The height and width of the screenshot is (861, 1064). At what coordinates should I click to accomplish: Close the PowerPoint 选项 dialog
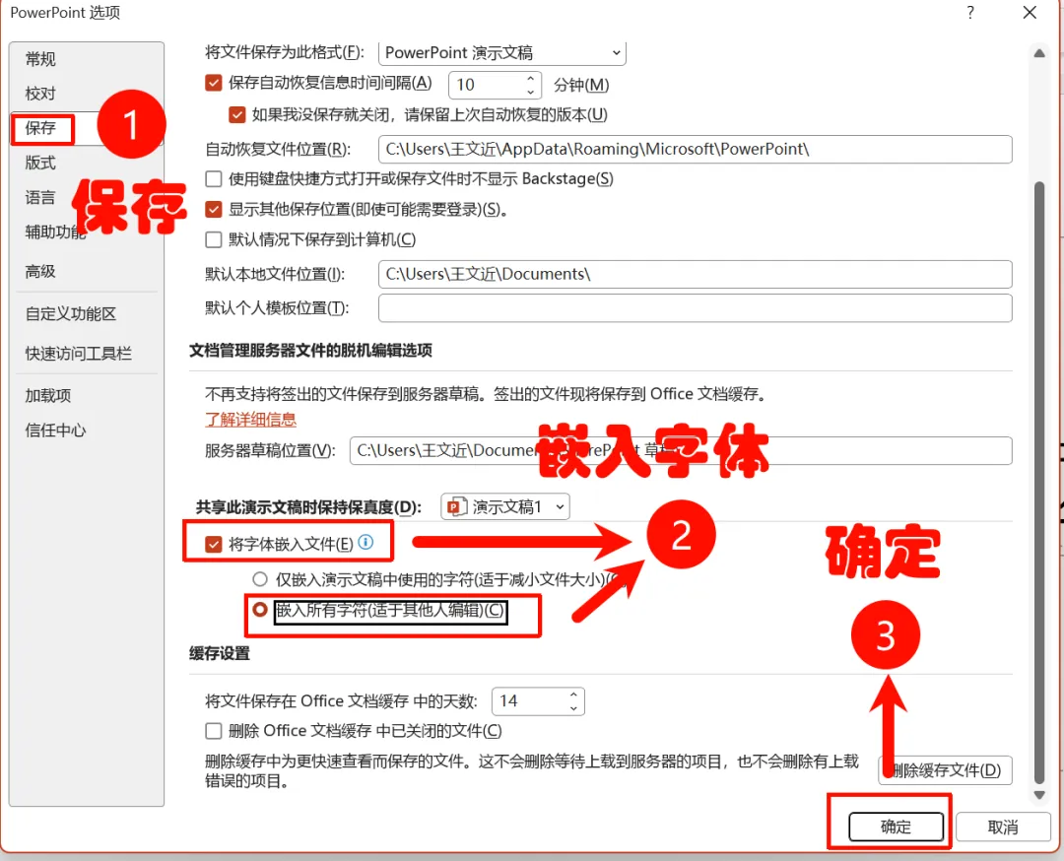[x=1031, y=13]
